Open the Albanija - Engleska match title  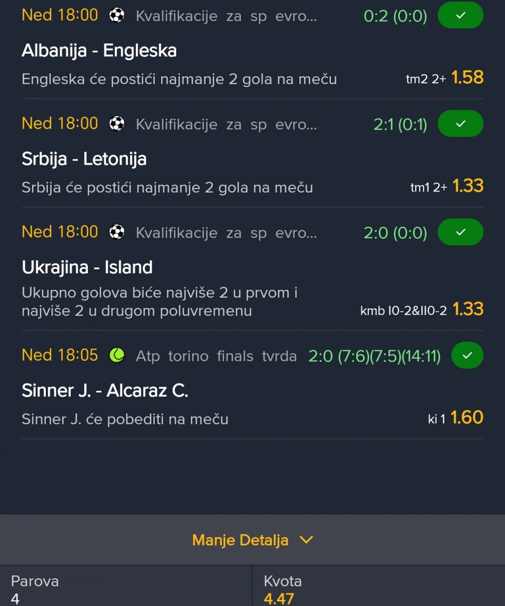(x=99, y=50)
